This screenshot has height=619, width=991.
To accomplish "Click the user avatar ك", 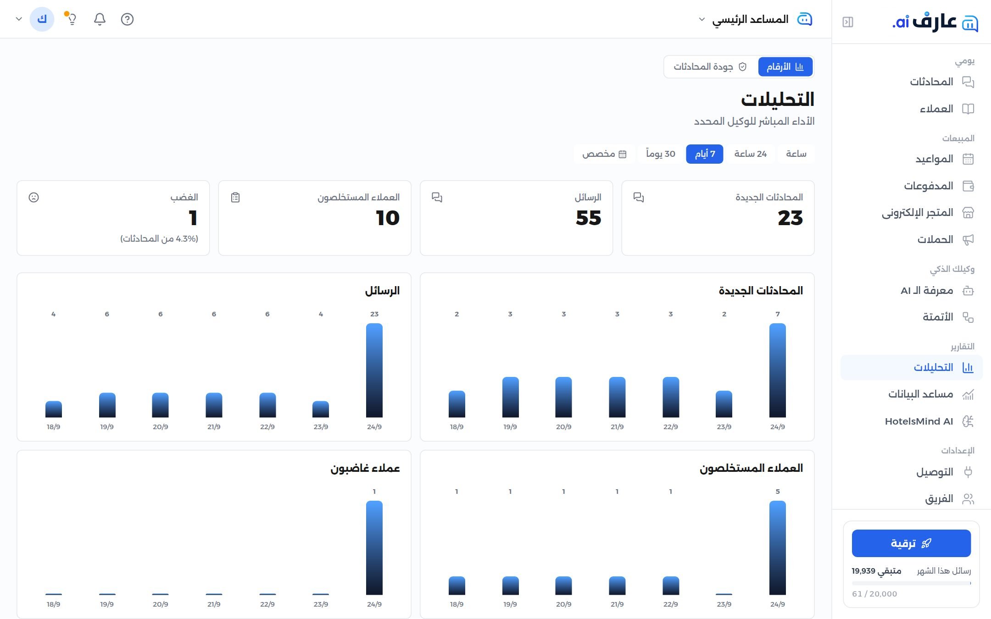I will [x=42, y=19].
